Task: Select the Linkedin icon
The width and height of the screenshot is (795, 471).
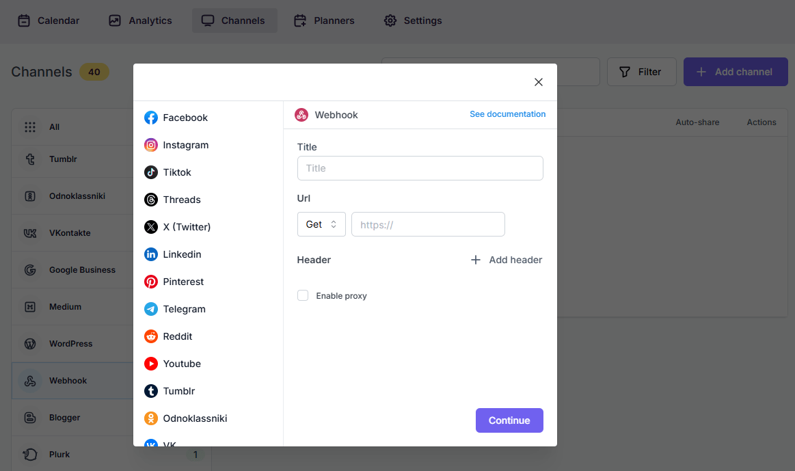Action: pyautogui.click(x=150, y=254)
